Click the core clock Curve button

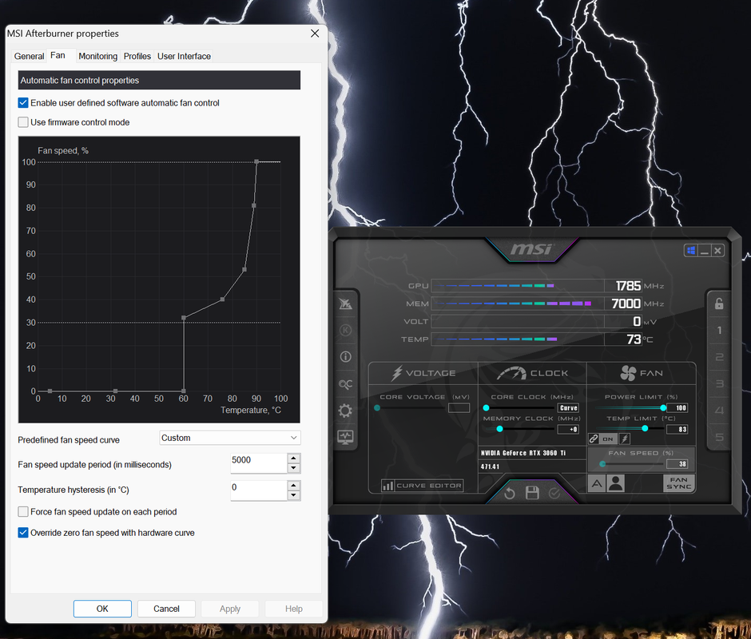[x=569, y=407]
